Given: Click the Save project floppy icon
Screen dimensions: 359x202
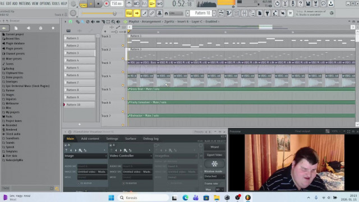Looking at the screenshot, I should tap(308, 3).
